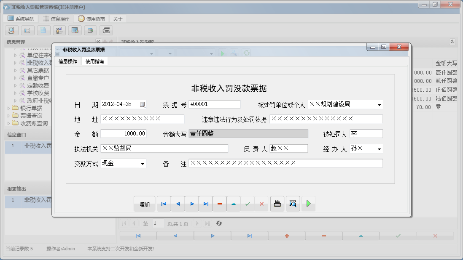Go to next record in ticket dialog
Screen dimensions: 463x260
(x=192, y=204)
